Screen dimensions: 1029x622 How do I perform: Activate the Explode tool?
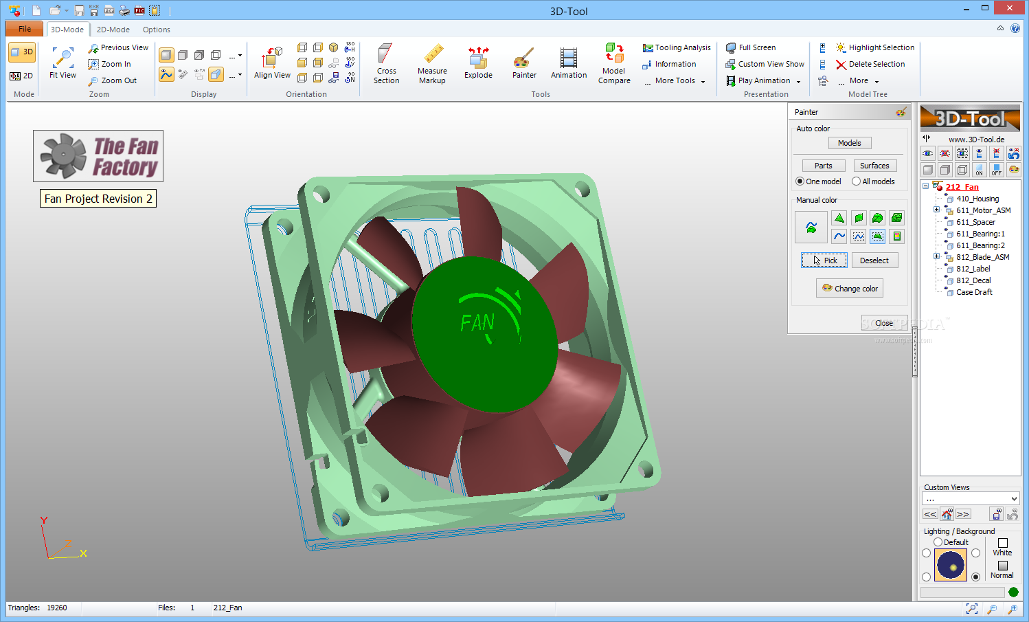point(478,62)
